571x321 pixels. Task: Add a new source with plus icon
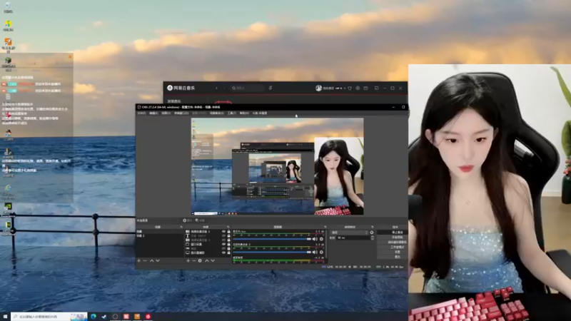pyautogui.click(x=188, y=260)
